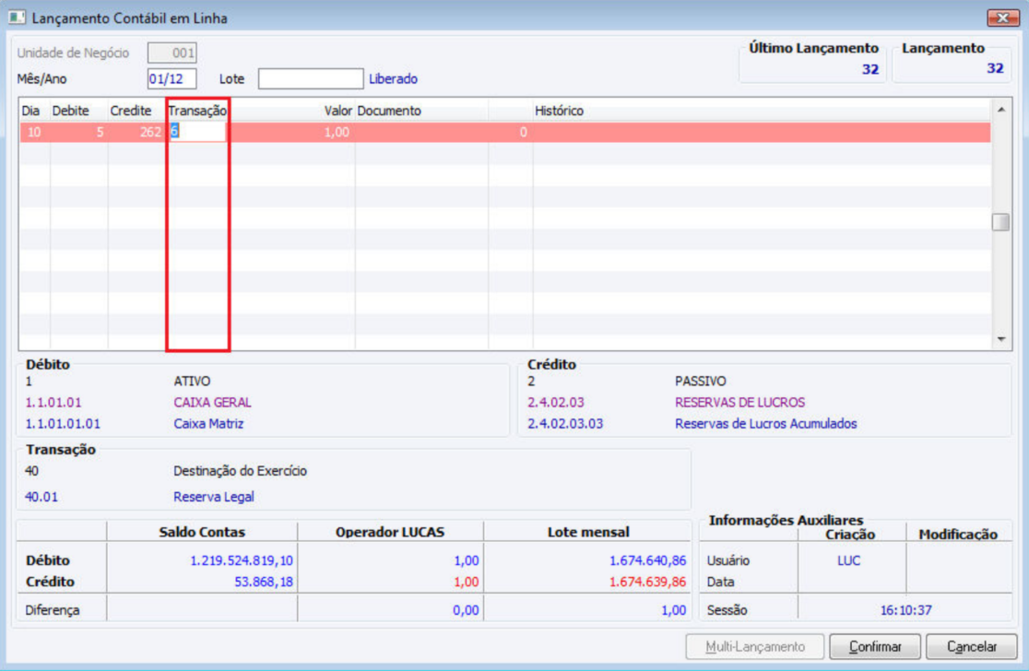This screenshot has height=671, width=1029.
Task: Confirm the entry with Confirmar button
Action: pyautogui.click(x=875, y=647)
